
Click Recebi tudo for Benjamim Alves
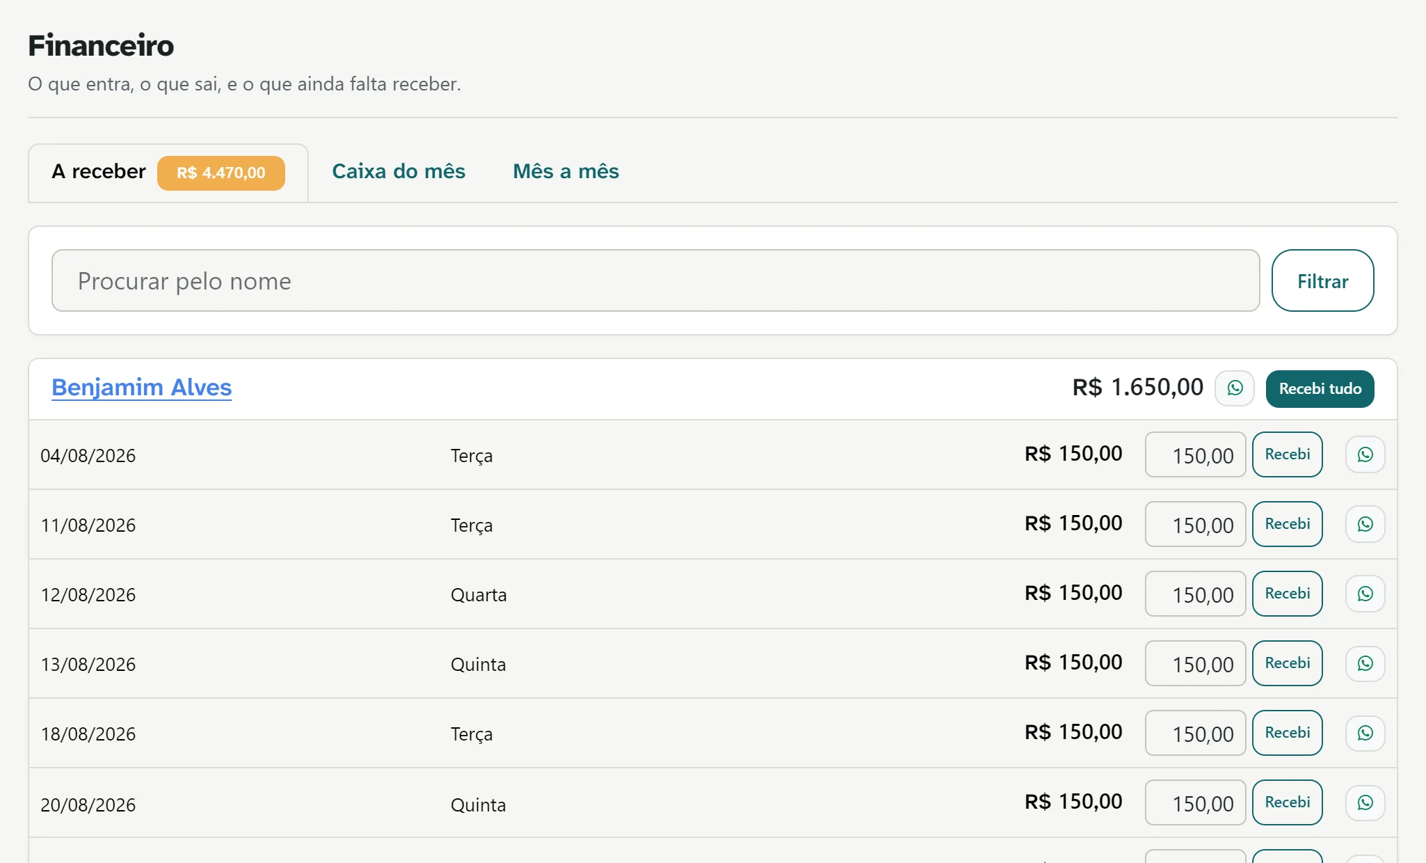[1320, 388]
